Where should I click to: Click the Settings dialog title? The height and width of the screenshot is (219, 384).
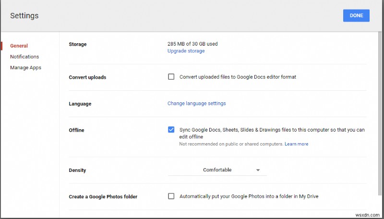point(24,15)
